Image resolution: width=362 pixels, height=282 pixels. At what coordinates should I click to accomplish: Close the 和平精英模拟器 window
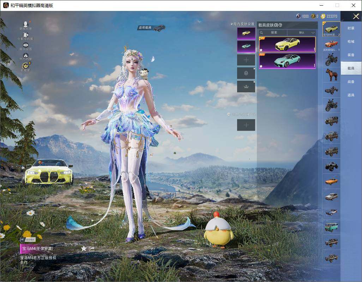[x=354, y=5]
